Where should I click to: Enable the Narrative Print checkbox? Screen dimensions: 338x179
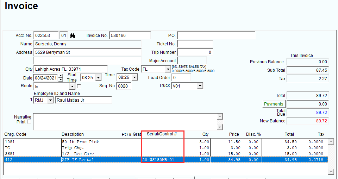click(29, 122)
